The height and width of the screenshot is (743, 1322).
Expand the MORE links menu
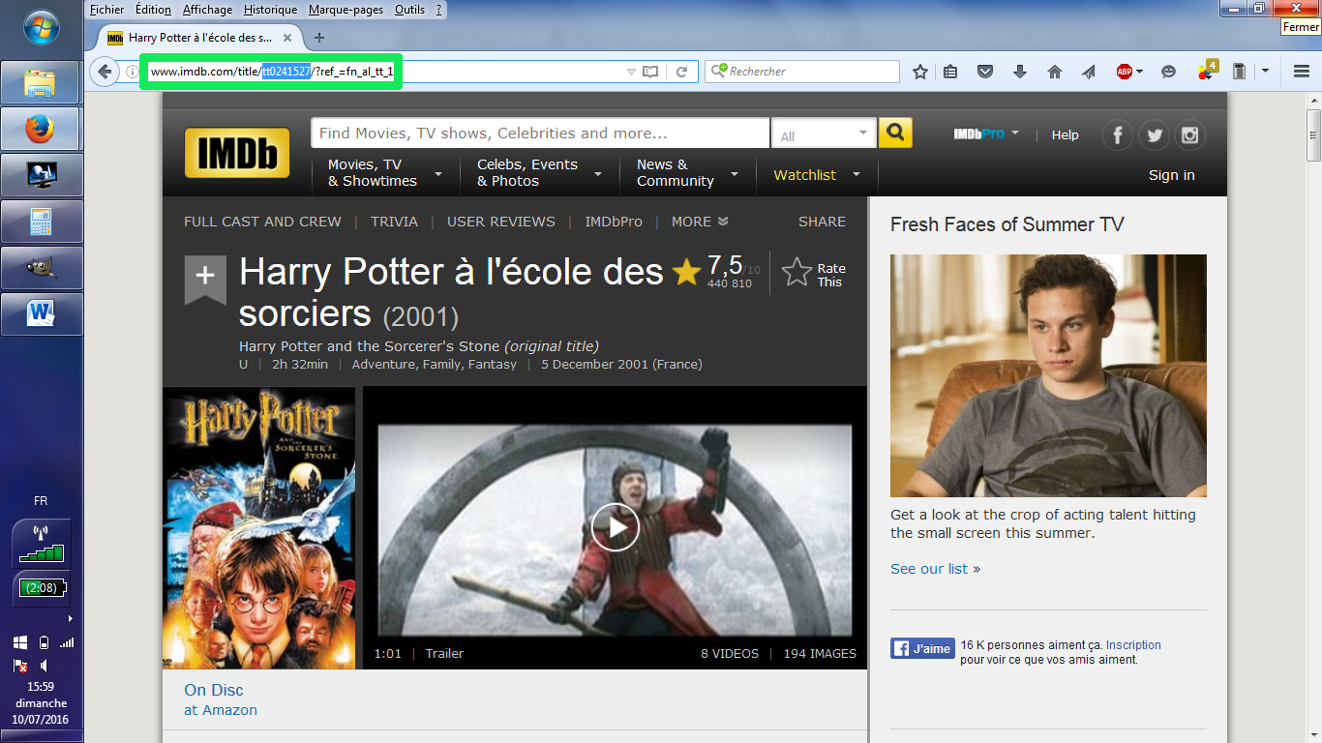pyautogui.click(x=700, y=222)
